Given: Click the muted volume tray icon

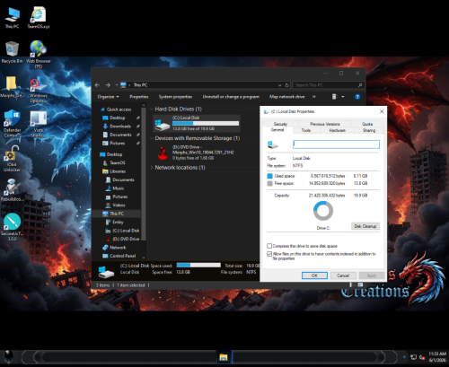Looking at the screenshot, I should [422, 357].
